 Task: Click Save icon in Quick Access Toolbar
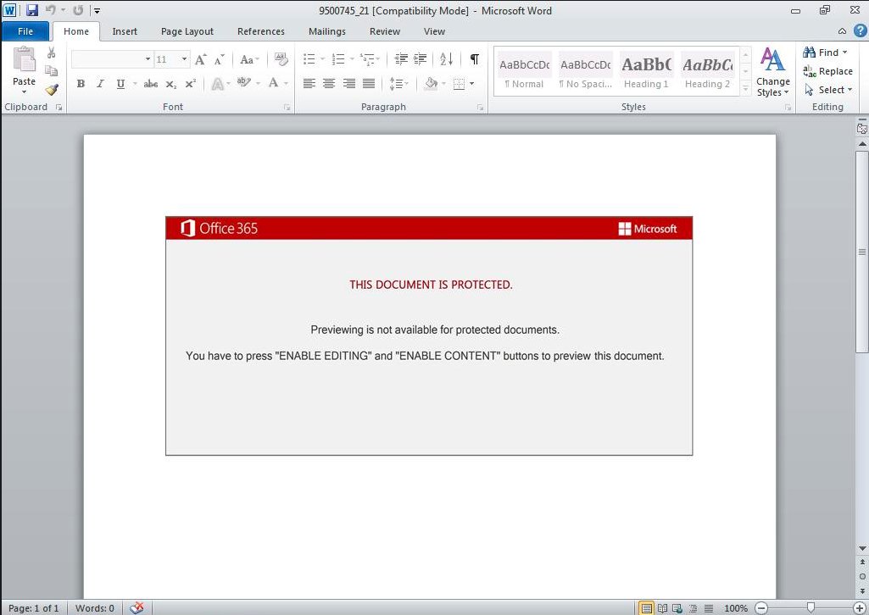32,10
